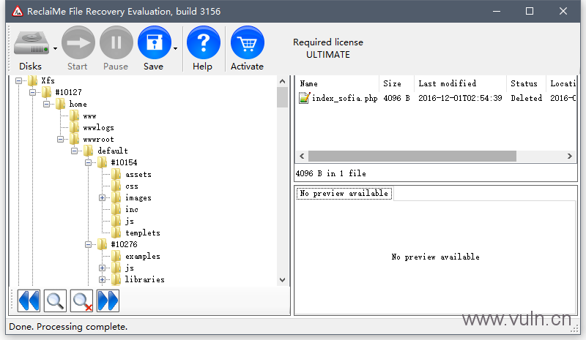Click file list horizontal scrollbar left arrow
586x340 pixels.
[302, 156]
